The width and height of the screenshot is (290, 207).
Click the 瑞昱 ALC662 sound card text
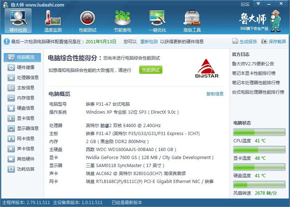[136, 174]
